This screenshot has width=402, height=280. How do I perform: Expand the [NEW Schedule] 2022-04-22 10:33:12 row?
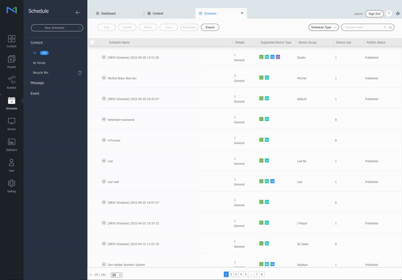(x=104, y=223)
